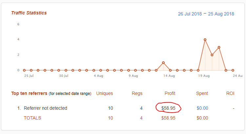The height and width of the screenshot is (134, 246).
Task: Click the Traffic Statistics heading
Action: (29, 13)
